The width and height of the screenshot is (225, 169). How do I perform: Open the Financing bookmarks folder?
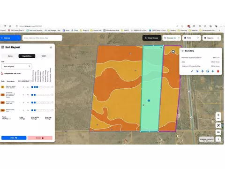click(x=182, y=31)
